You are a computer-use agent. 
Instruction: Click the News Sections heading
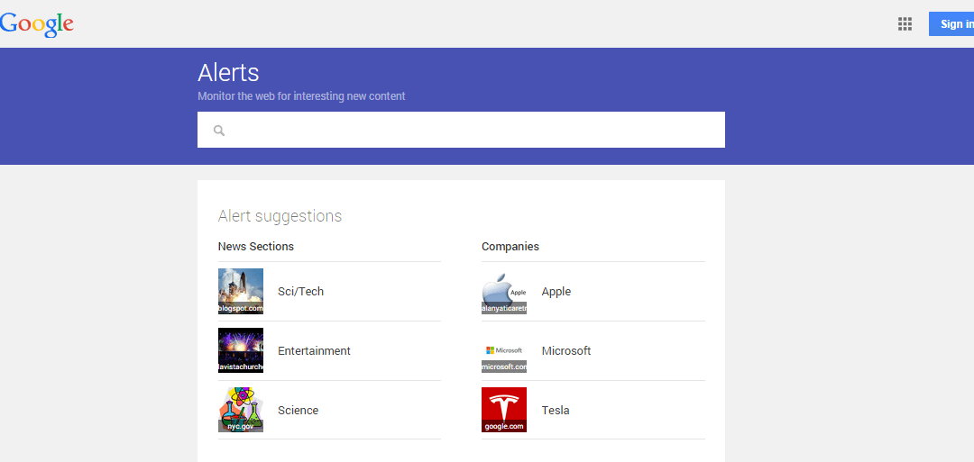pyautogui.click(x=256, y=246)
